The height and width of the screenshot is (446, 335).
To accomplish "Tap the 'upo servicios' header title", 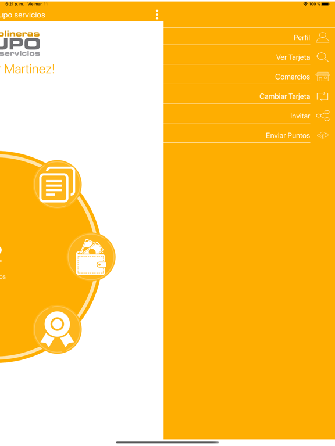I will pos(22,15).
